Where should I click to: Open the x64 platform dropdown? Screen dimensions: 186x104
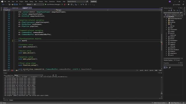point(39,5)
